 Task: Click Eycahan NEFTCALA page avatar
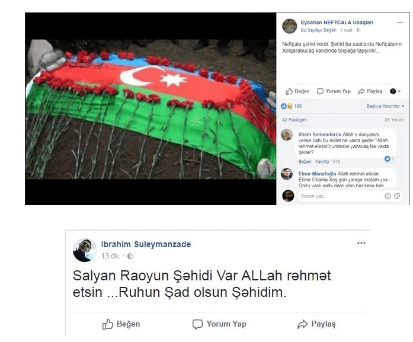click(290, 26)
